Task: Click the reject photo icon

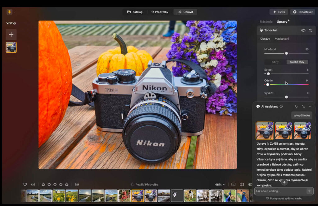Action: pos(33,184)
